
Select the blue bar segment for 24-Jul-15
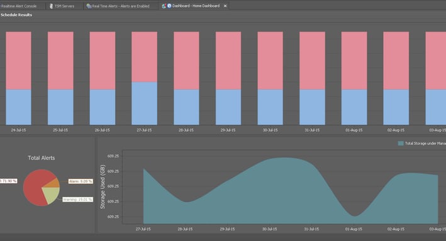point(18,107)
